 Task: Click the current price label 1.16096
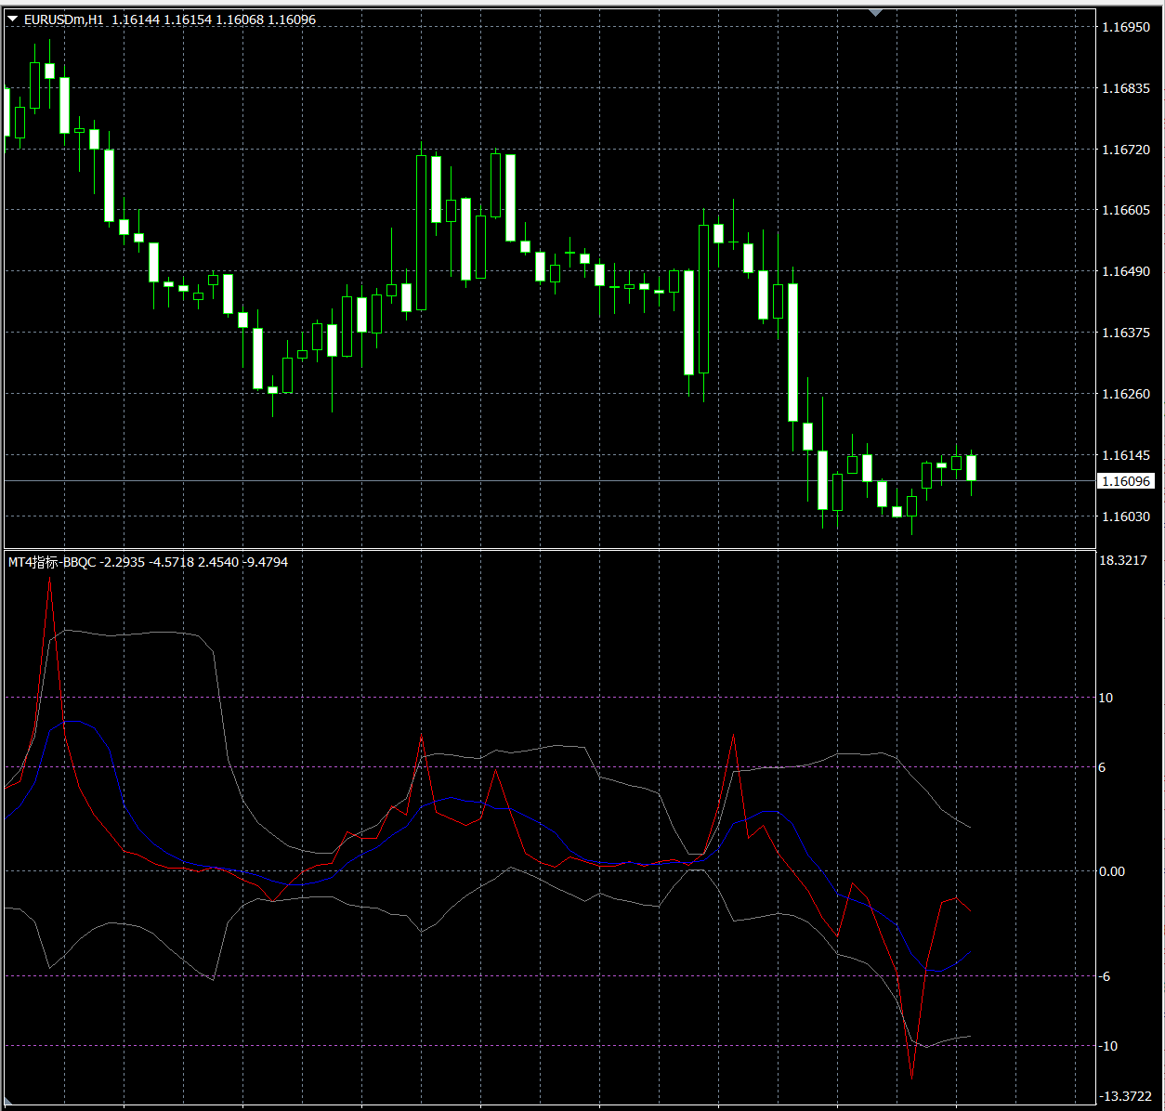point(1126,481)
